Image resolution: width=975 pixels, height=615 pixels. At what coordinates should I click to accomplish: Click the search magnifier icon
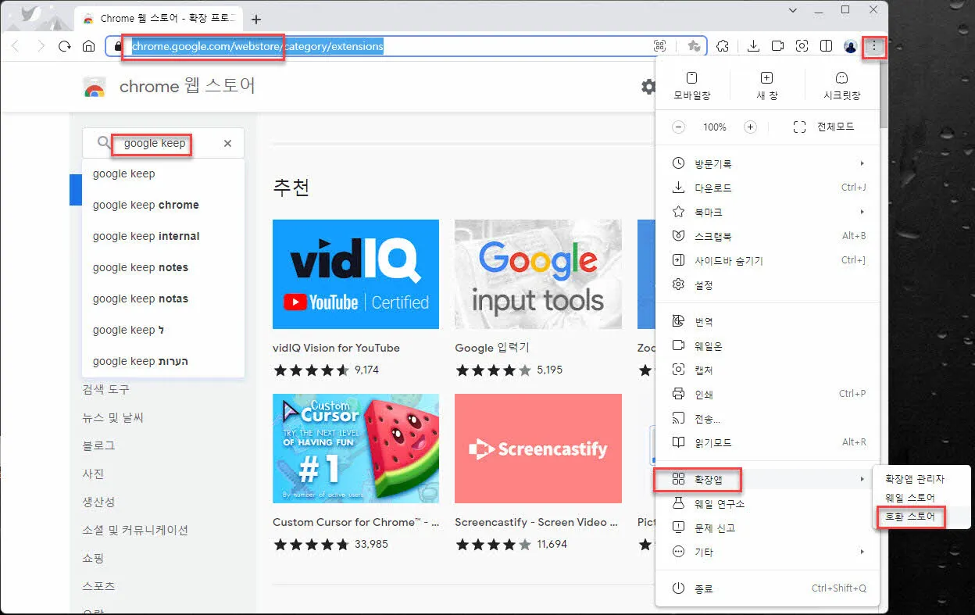[x=104, y=143]
